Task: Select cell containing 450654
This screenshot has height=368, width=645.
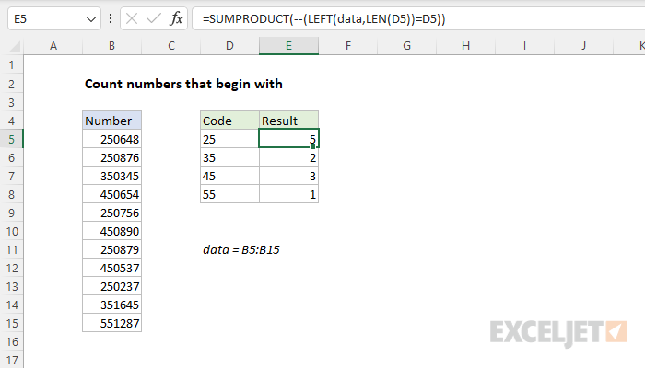Action: pyautogui.click(x=111, y=194)
